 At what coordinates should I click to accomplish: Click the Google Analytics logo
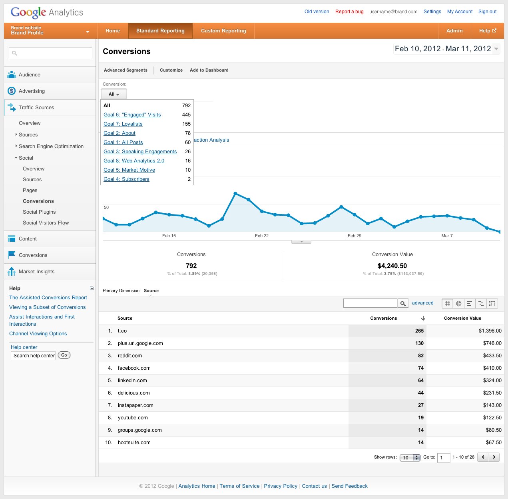(x=47, y=12)
